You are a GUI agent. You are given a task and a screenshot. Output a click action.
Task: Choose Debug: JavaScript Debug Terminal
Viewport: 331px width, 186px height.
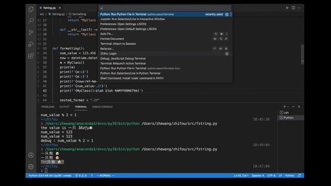click(165, 58)
